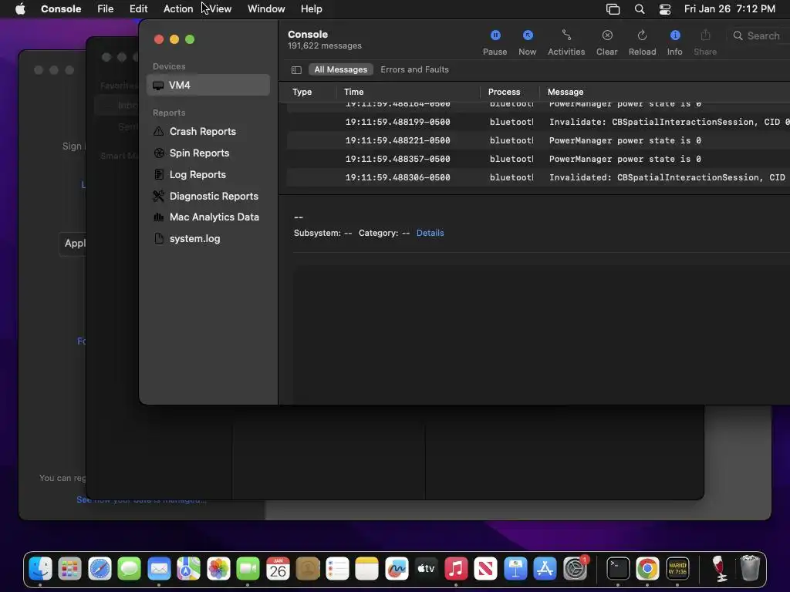Clear the Console messages

606,42
